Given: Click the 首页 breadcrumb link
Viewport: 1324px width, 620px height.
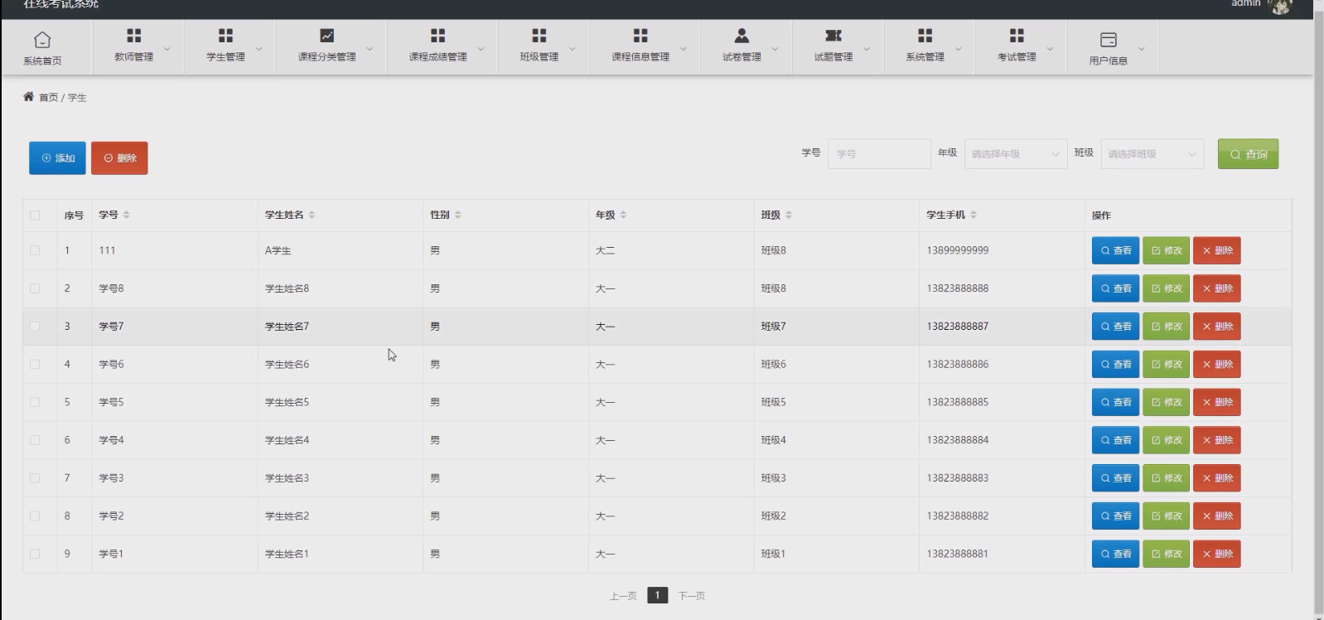Looking at the screenshot, I should (x=49, y=98).
